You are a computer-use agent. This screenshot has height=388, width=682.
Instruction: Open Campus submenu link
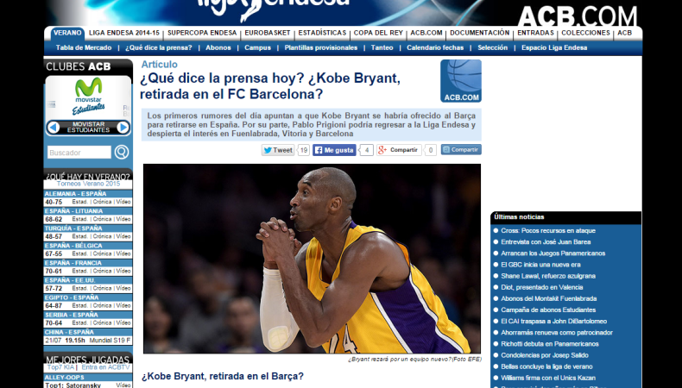(257, 47)
